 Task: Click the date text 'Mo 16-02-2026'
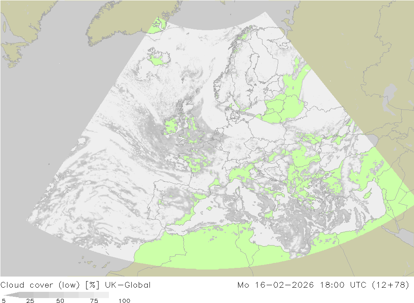[276, 285]
